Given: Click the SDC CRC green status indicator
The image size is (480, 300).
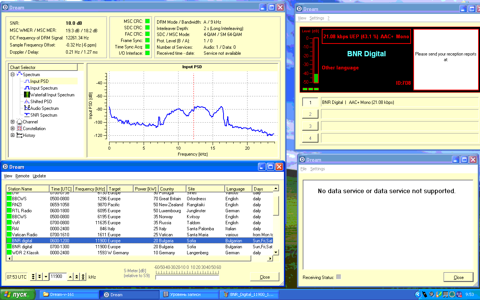Looking at the screenshot, I should (147, 28).
